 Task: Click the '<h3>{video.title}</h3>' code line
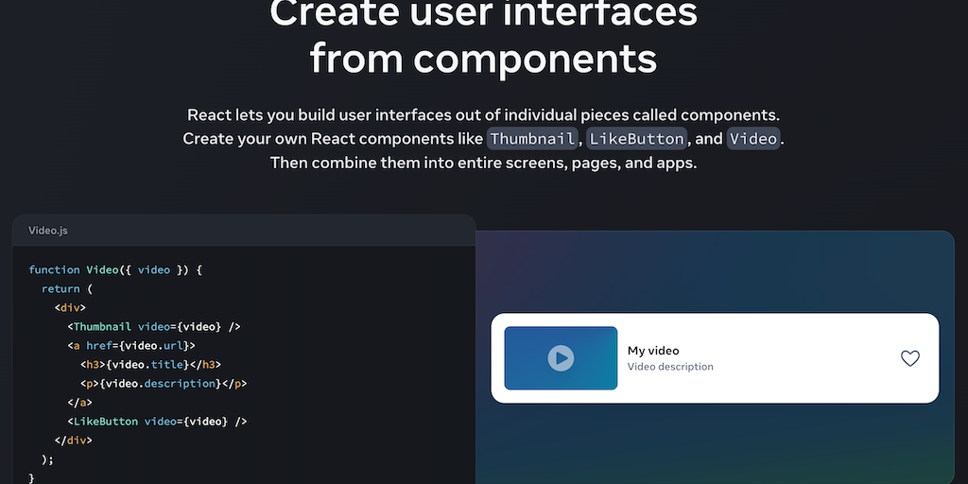(150, 365)
